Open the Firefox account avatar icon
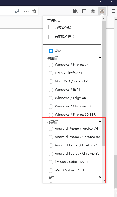Screen dimensions: 117x197 pyautogui.click(x=93, y=11)
